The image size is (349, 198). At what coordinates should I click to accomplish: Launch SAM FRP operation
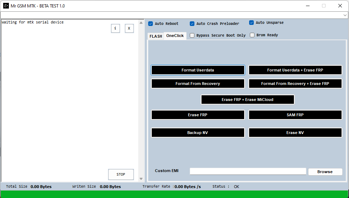pos(295,115)
